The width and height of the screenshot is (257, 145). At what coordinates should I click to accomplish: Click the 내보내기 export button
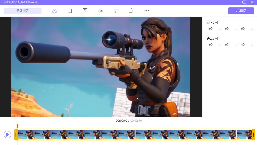coord(241,11)
